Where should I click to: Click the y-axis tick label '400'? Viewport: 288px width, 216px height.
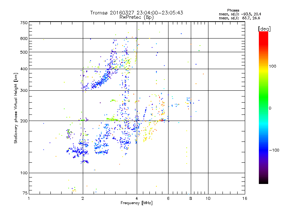[x=24, y=69]
